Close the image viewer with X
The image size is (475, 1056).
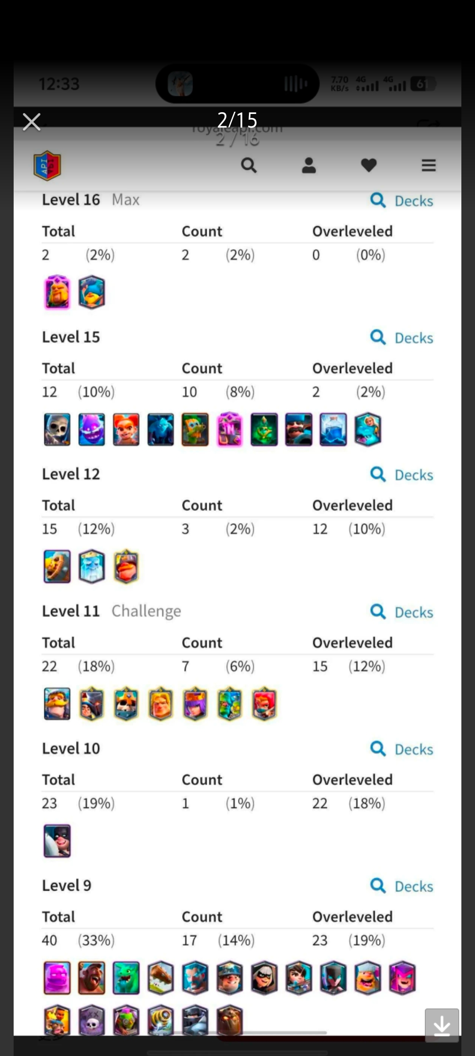coord(32,122)
